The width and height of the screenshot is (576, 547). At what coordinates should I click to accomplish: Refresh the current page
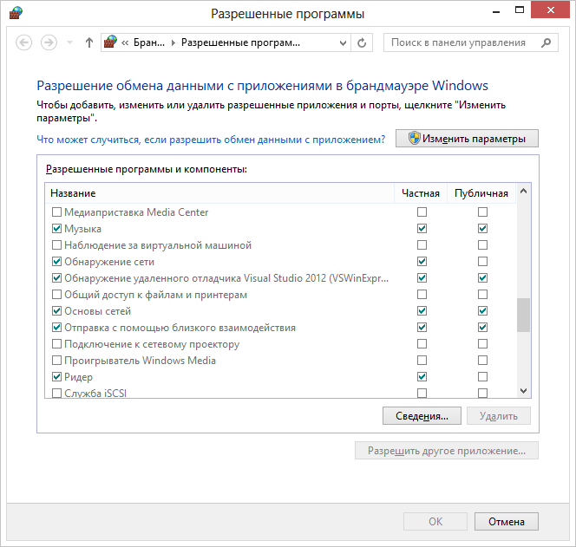[x=362, y=43]
